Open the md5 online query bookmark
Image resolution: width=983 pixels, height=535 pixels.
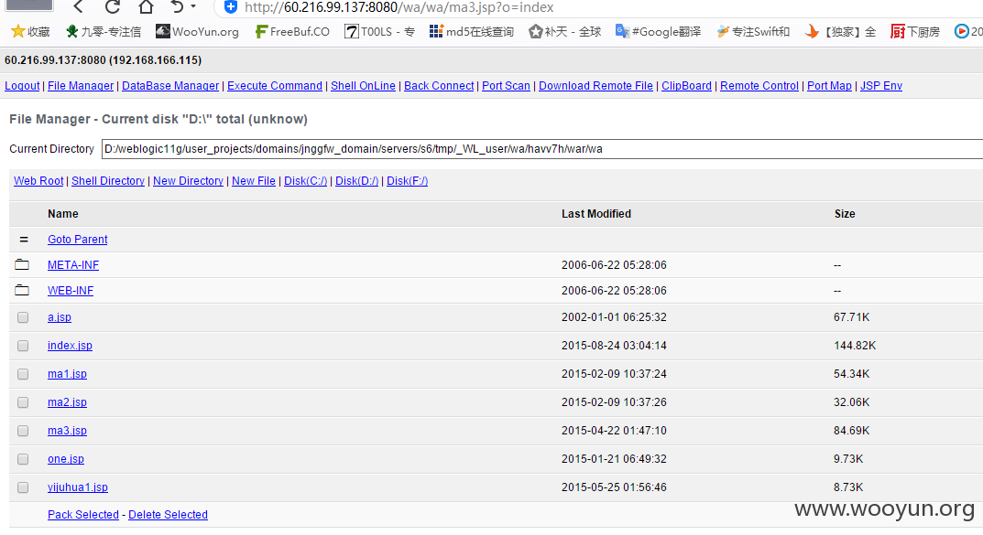point(472,31)
